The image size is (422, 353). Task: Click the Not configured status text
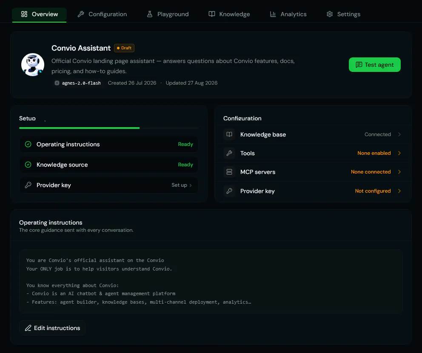coord(373,191)
